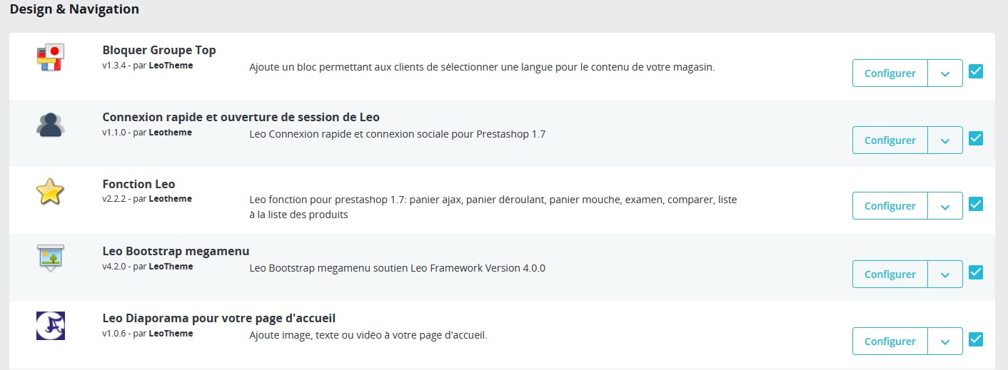The width and height of the screenshot is (1008, 370).
Task: Expand the Leo Bootstrap megamenu actions dropdown
Action: [945, 274]
